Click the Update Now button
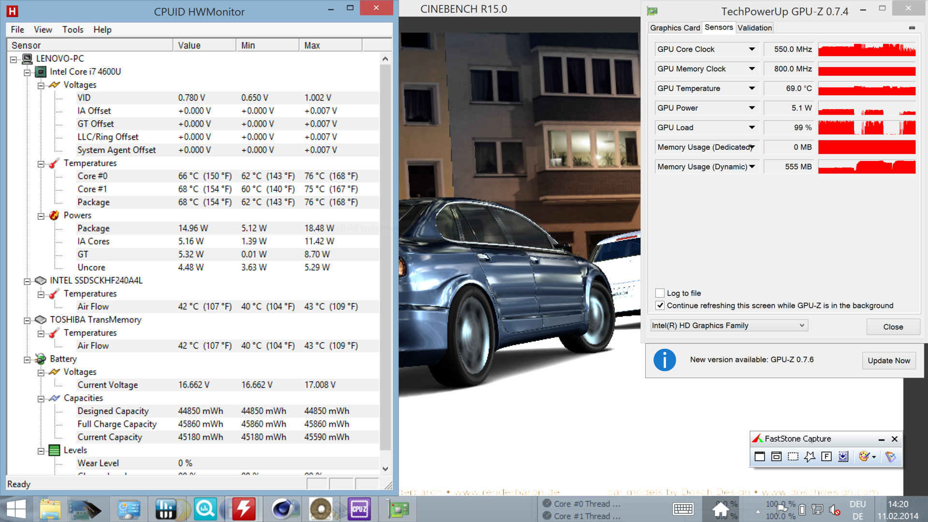Image resolution: width=928 pixels, height=522 pixels. click(888, 361)
